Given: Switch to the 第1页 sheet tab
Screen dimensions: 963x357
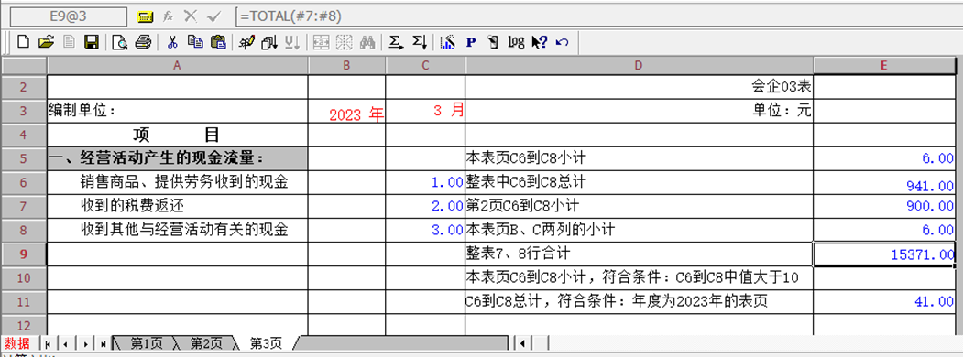Looking at the screenshot, I should [x=146, y=342].
